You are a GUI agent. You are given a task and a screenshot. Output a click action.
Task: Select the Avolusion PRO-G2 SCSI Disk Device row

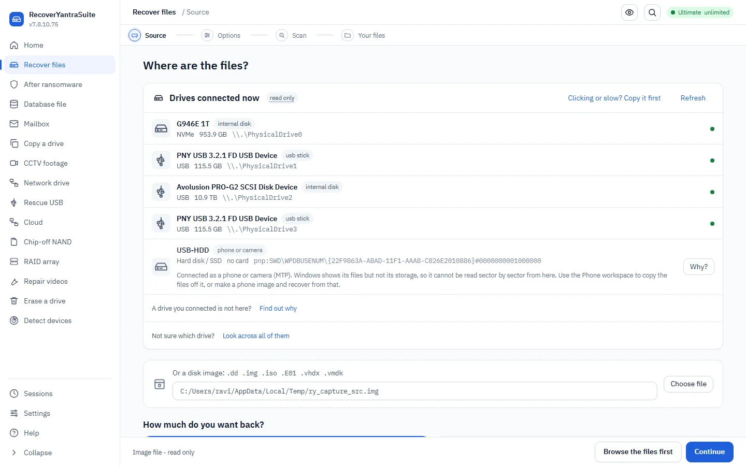tap(433, 192)
